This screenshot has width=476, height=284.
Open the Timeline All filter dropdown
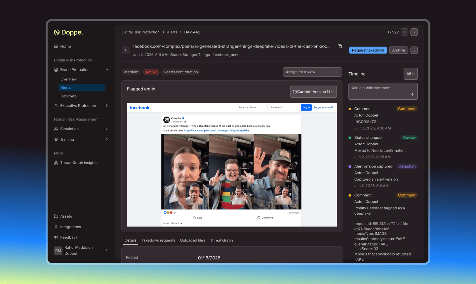[411, 74]
